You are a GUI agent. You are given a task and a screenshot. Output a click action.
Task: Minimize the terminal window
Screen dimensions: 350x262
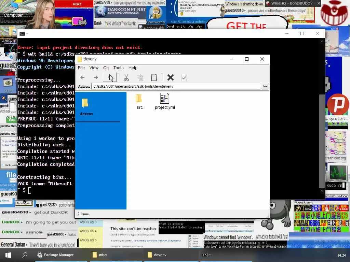[x=287, y=33]
